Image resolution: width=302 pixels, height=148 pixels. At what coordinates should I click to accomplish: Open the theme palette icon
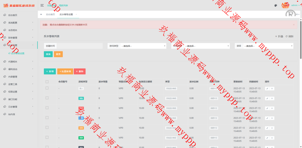276,5
